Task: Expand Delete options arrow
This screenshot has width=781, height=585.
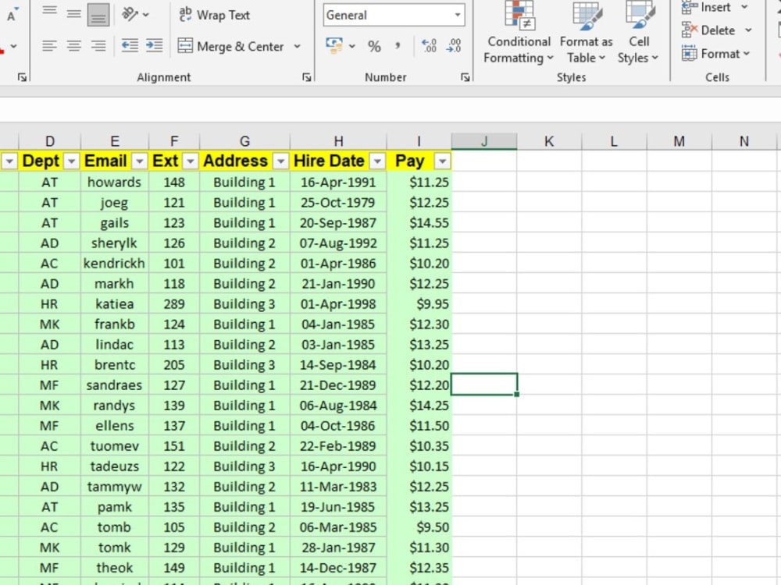Action: click(748, 30)
